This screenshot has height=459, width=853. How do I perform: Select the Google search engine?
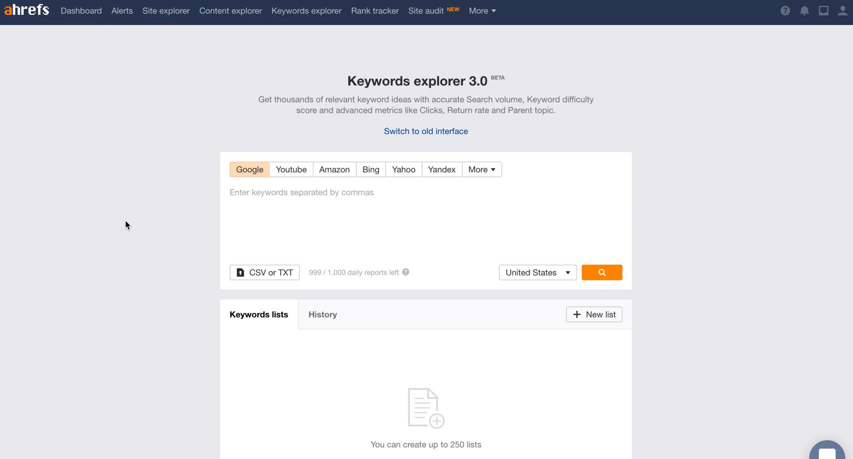pyautogui.click(x=250, y=169)
